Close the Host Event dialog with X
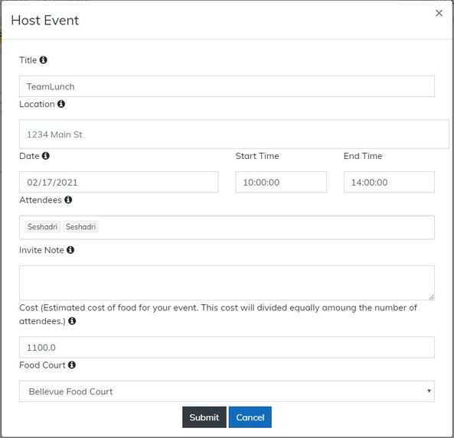Viewport: 454px width, 438px height. pyautogui.click(x=439, y=13)
